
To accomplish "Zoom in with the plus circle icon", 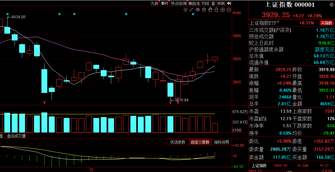I will coord(223,10).
